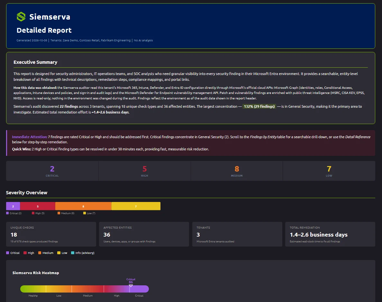Click the red High segment of severity bar
The image size is (382, 302).
coord(38,206)
